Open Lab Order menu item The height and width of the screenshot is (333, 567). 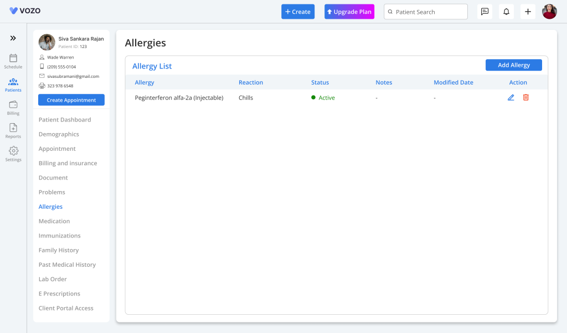pos(53,279)
